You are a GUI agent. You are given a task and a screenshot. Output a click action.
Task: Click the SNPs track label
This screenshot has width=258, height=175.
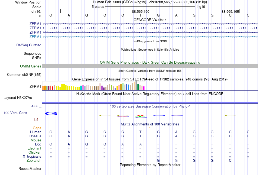37,58
